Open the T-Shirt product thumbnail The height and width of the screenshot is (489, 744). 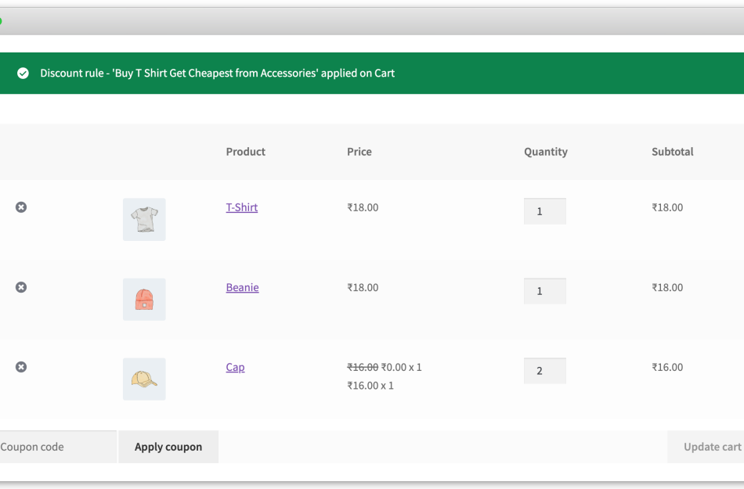(143, 219)
